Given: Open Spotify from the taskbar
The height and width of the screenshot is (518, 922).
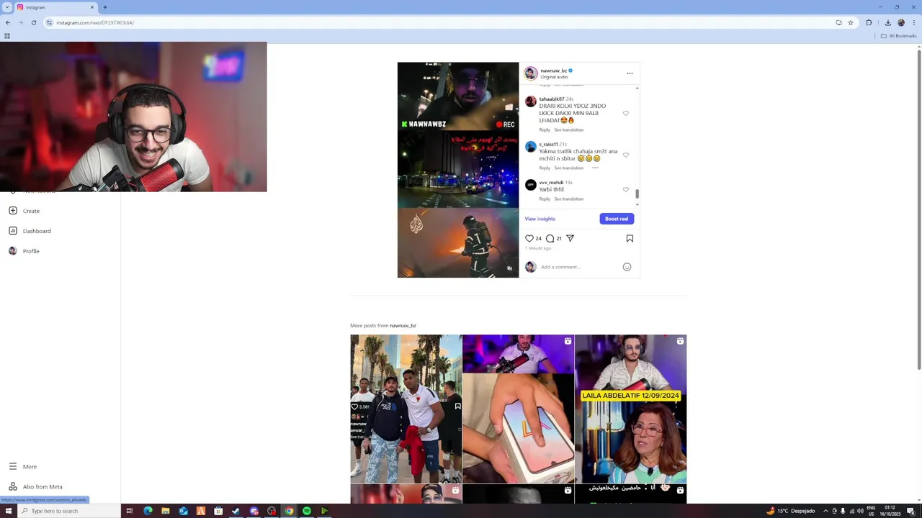Looking at the screenshot, I should pos(306,511).
